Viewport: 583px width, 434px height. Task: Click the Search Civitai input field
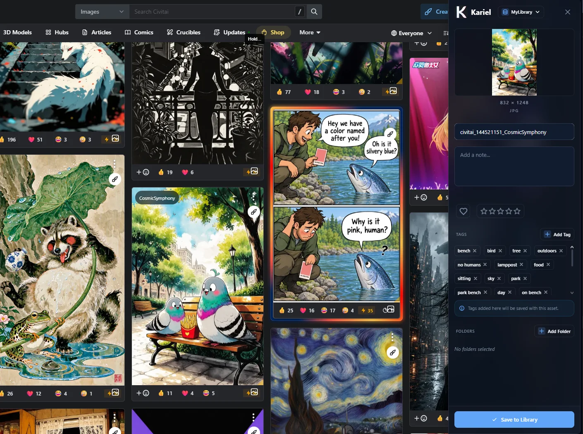tap(212, 12)
